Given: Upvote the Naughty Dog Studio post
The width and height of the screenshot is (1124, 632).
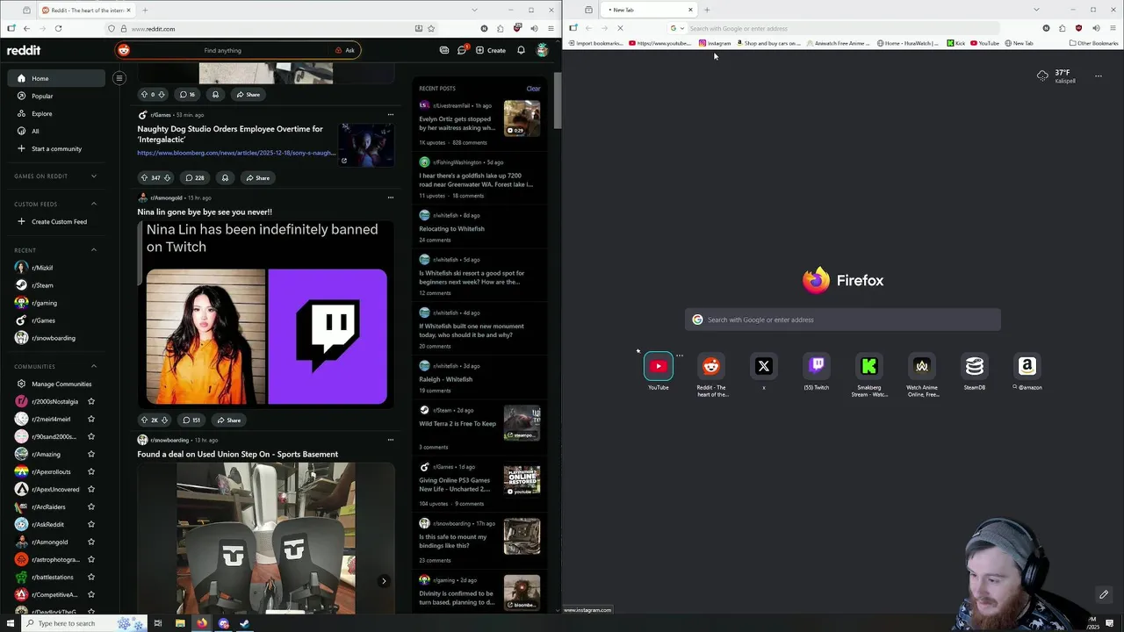Looking at the screenshot, I should (x=145, y=177).
